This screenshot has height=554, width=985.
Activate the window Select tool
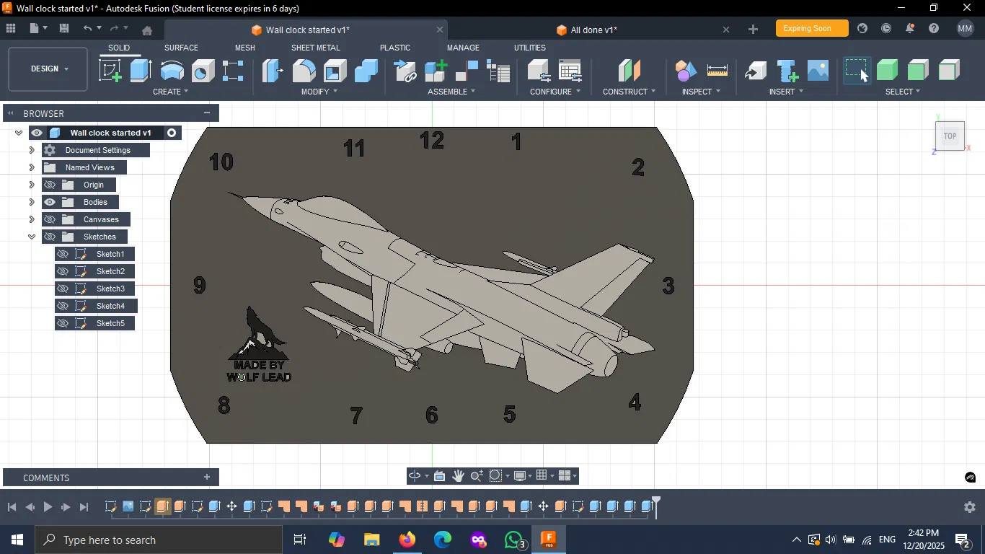coord(857,71)
